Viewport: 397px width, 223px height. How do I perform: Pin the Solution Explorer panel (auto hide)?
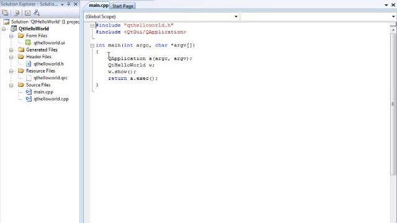(68, 4)
